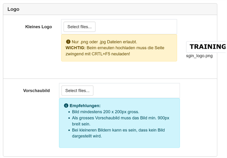Open the TRAINING logo thumbnail

tap(207, 47)
